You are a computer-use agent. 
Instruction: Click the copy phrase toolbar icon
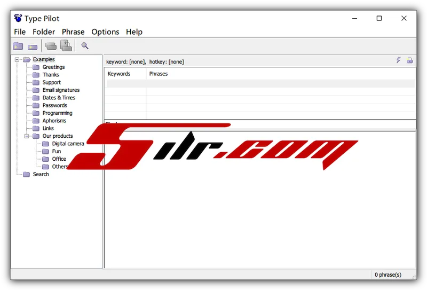pos(51,46)
